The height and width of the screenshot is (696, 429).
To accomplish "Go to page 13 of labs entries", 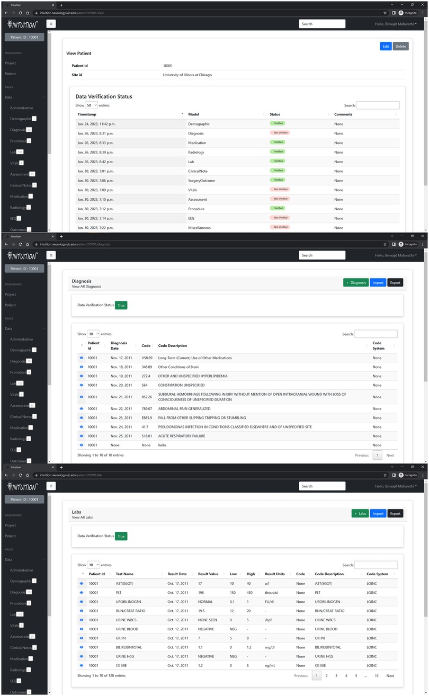I will point(377,676).
